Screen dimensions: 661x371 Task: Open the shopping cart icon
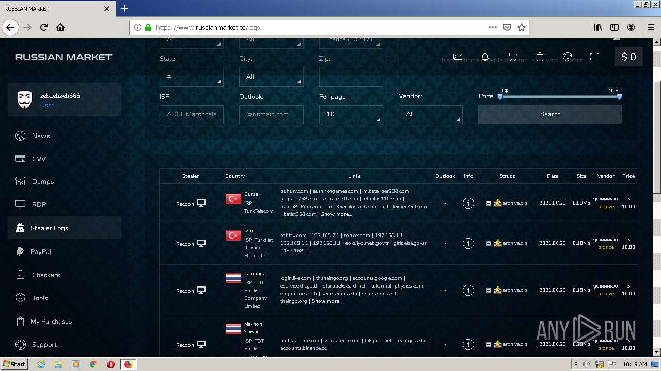pyautogui.click(x=512, y=57)
